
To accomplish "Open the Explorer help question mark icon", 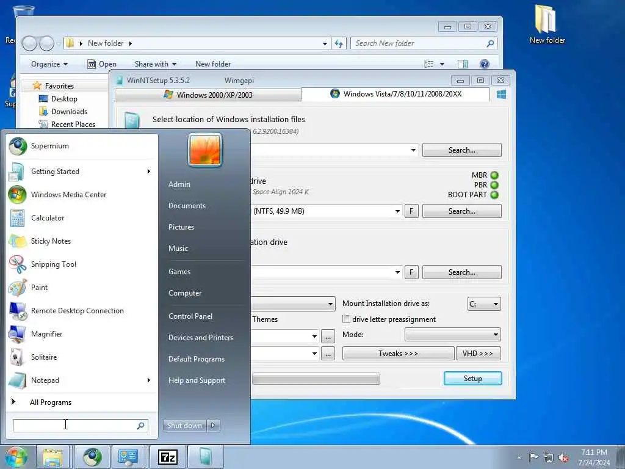I will [484, 64].
